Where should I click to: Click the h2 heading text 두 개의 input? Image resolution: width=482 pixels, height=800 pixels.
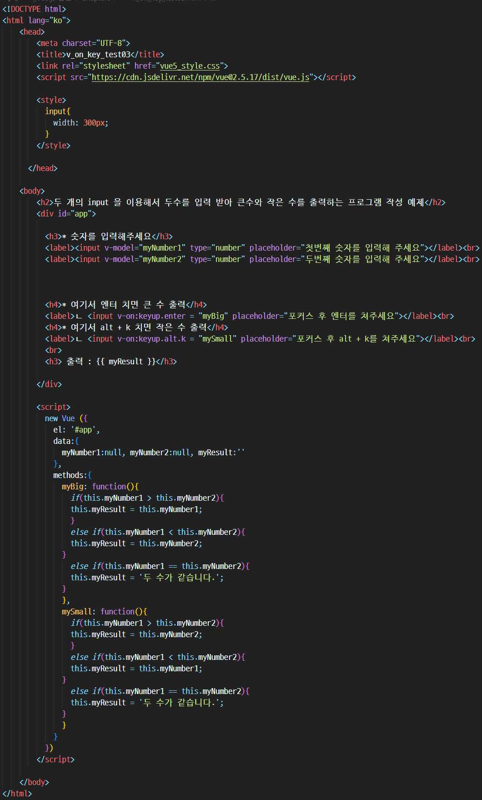point(81,202)
